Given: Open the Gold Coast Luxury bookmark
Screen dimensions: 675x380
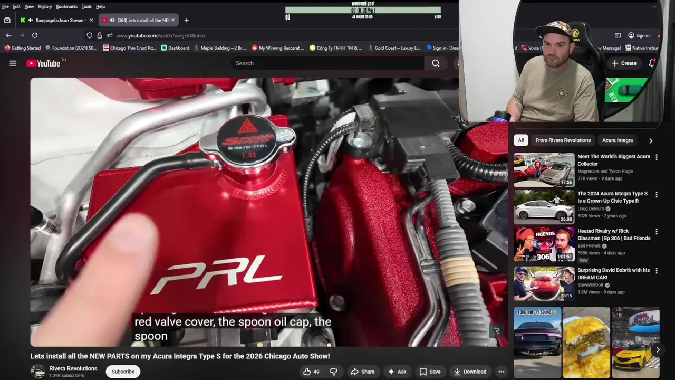Looking at the screenshot, I should 394,47.
